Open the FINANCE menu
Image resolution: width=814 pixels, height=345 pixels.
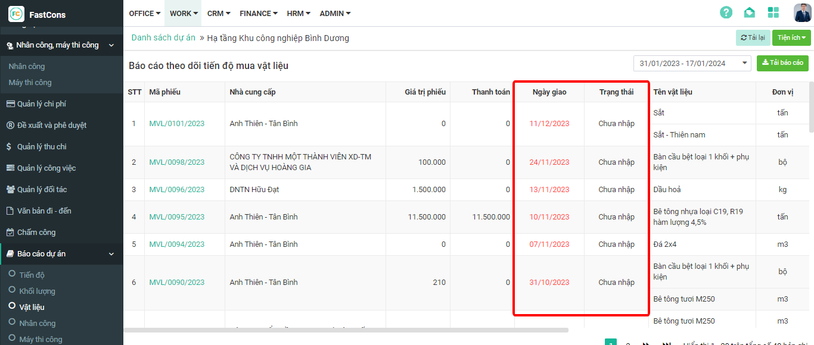[x=259, y=13]
